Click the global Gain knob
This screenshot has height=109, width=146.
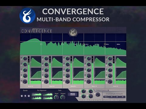click(x=98, y=95)
